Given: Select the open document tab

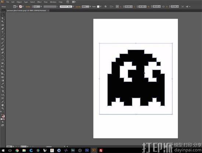Looking at the screenshot, I should click(26, 11).
